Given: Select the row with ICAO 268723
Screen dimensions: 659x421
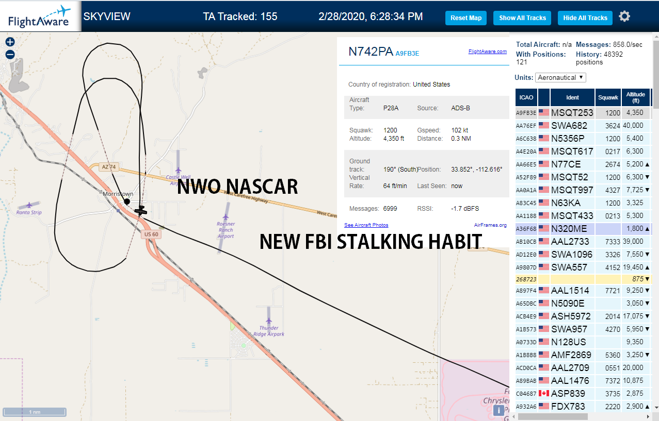Looking at the screenshot, I should pos(583,279).
